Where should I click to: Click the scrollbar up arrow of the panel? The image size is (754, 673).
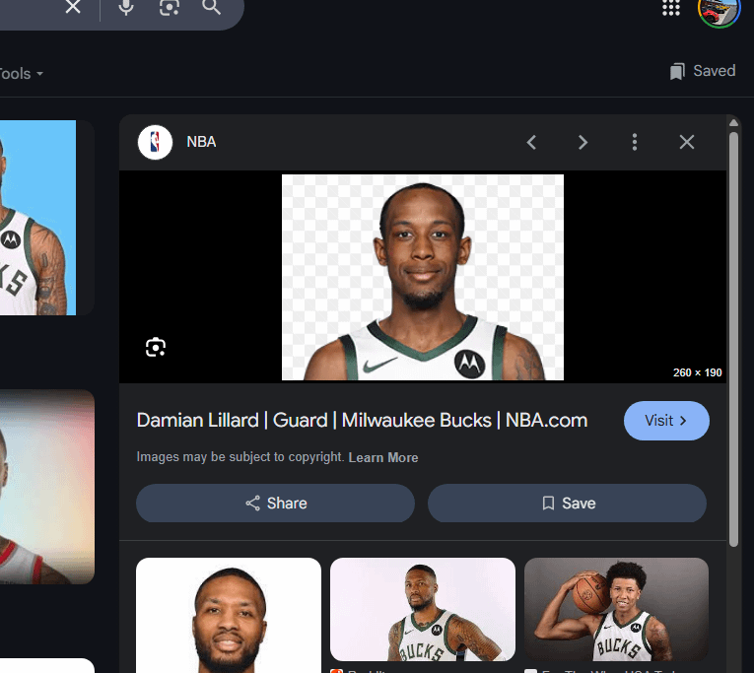pos(733,123)
